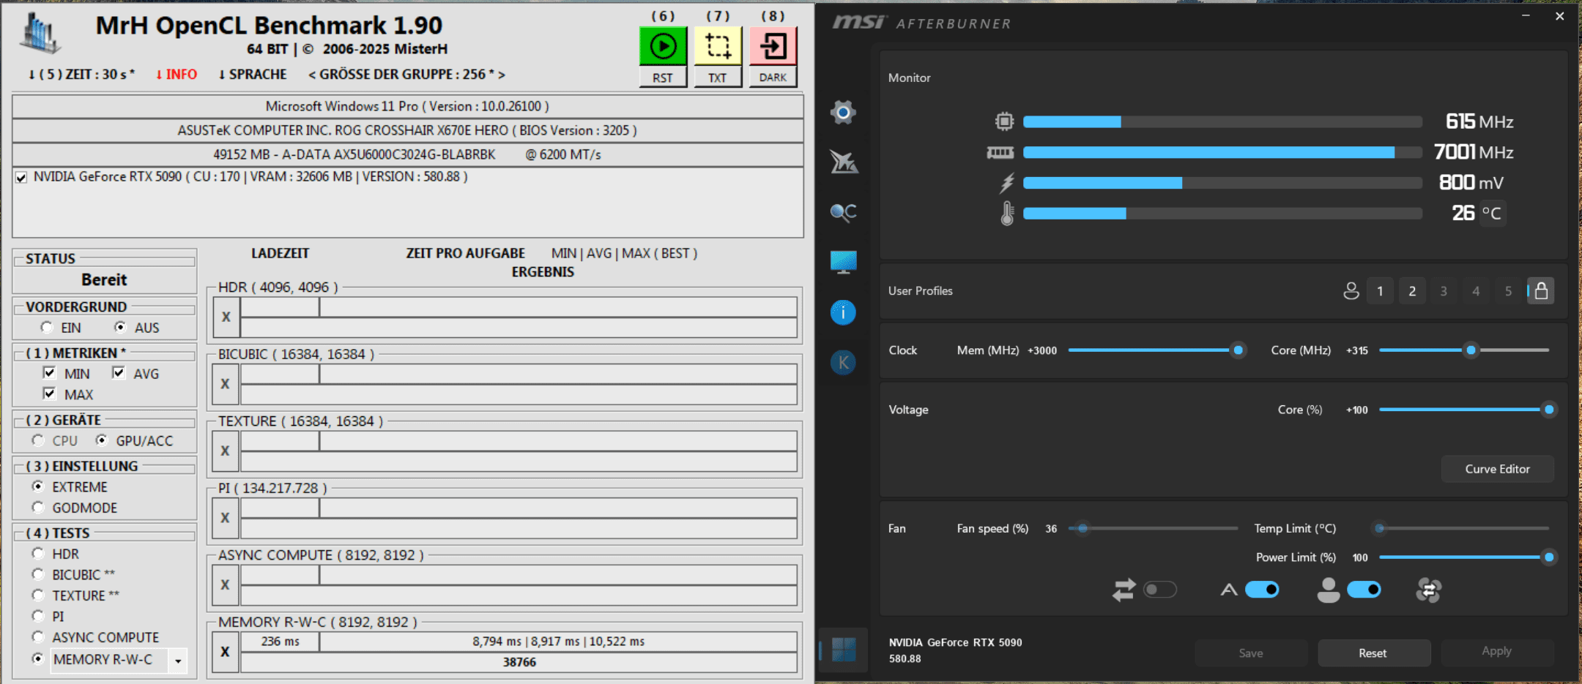This screenshot has width=1582, height=684.
Task: Click the user-defined fan person icon
Action: (1329, 590)
